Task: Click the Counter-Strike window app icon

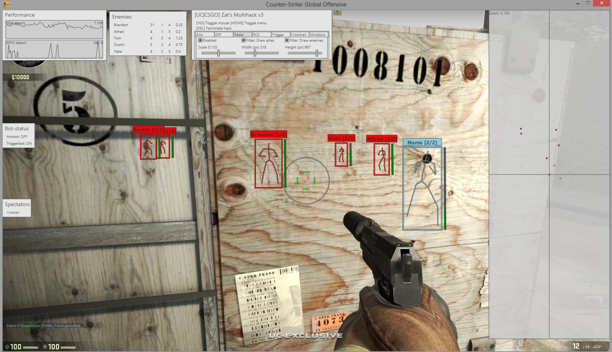Action: [x=6, y=4]
